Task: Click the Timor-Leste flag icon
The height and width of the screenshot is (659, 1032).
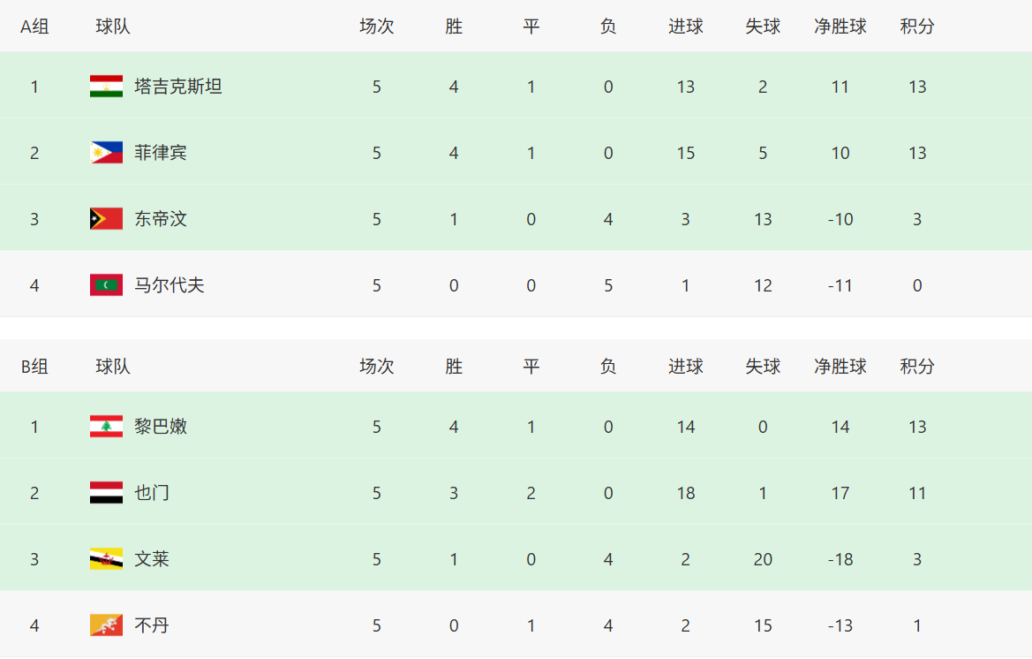Action: [x=106, y=219]
